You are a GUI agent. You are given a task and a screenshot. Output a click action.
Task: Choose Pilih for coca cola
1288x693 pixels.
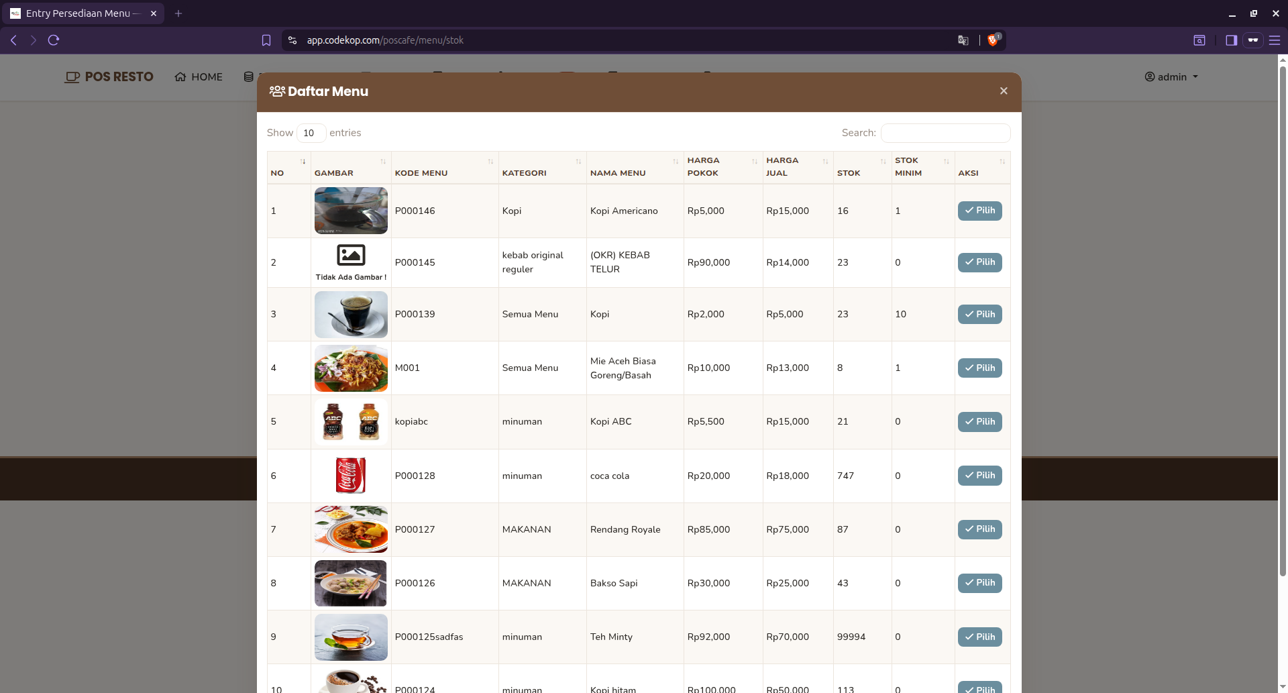click(979, 476)
